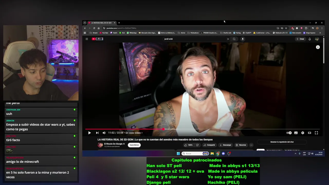Click the Crear button

300,39
